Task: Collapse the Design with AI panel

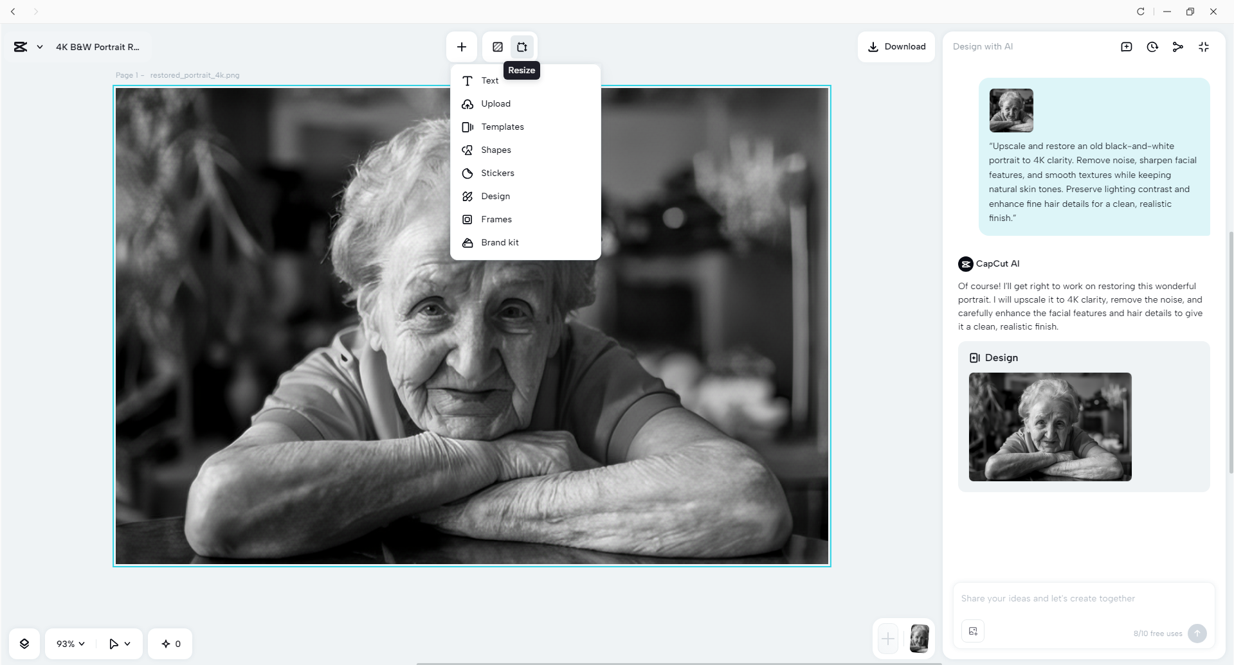Action: pyautogui.click(x=1204, y=47)
